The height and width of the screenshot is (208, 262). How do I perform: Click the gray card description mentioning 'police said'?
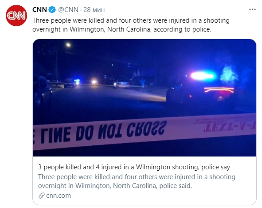(137, 181)
